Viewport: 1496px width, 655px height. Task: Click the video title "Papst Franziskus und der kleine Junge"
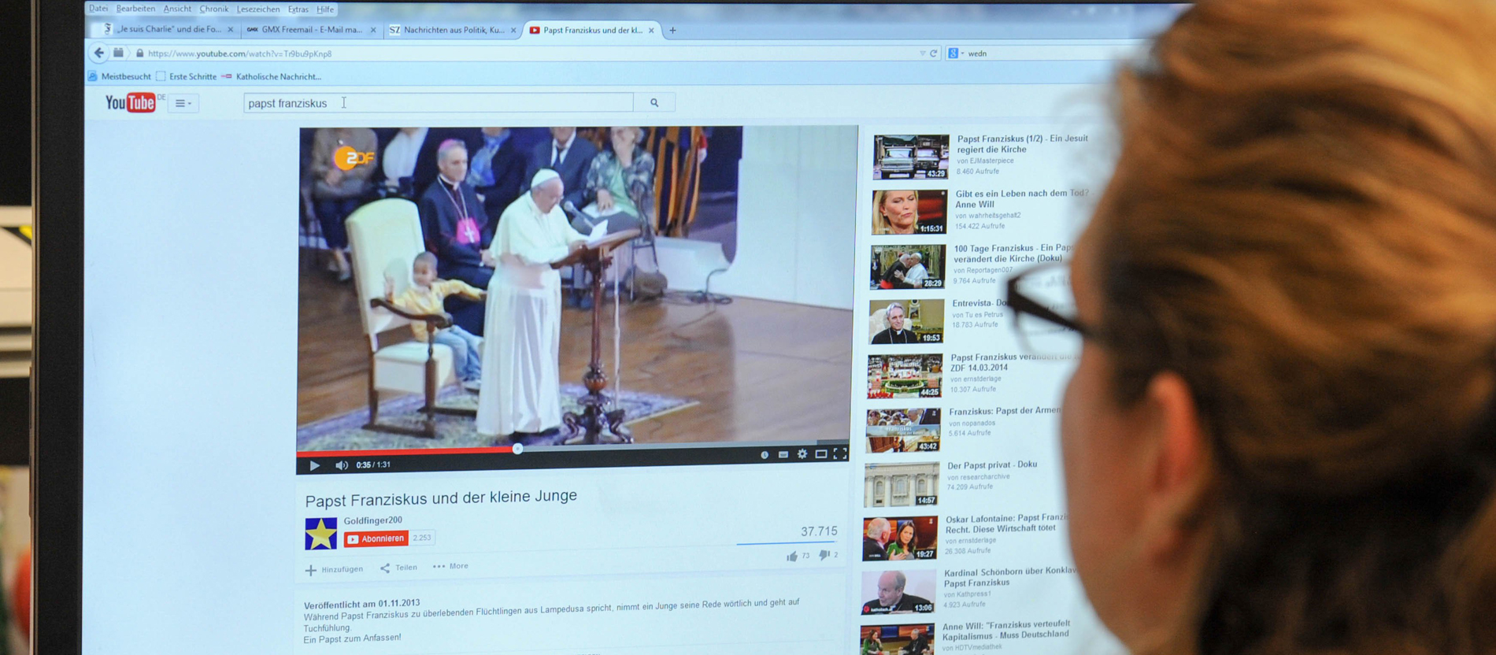pyautogui.click(x=441, y=498)
